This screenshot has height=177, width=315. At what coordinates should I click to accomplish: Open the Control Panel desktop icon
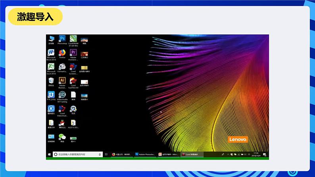[x=51, y=138]
